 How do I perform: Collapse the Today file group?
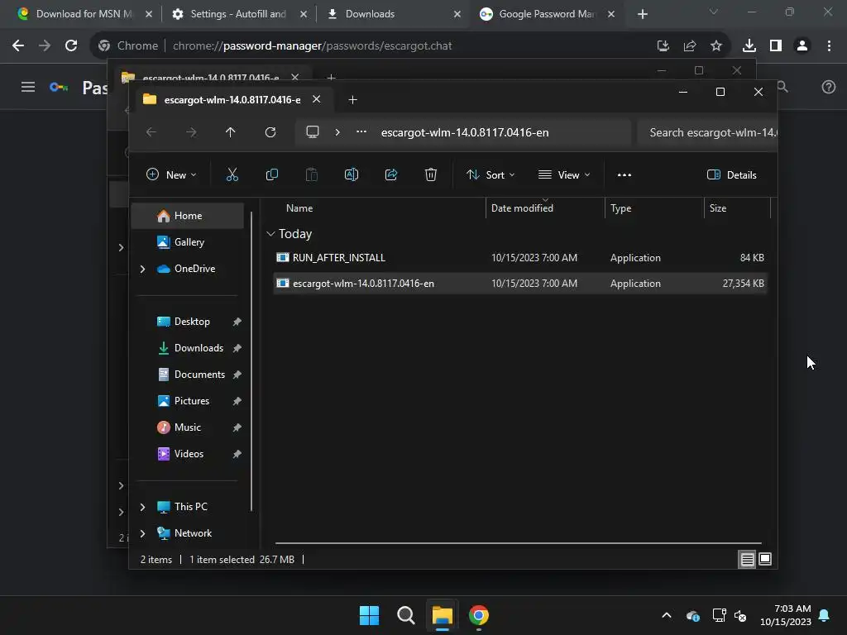coord(270,234)
